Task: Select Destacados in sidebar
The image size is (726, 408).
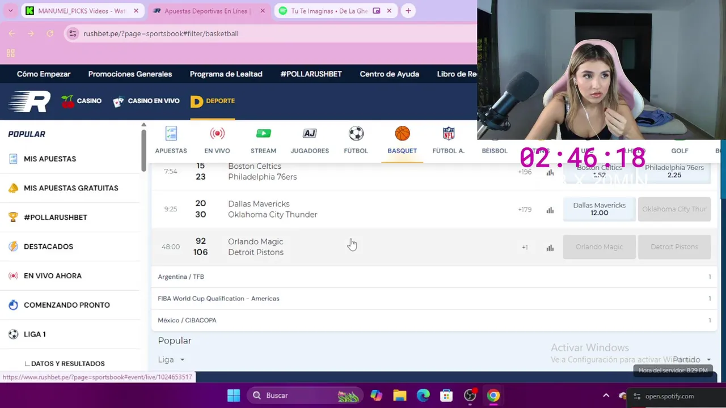Action: point(70,246)
